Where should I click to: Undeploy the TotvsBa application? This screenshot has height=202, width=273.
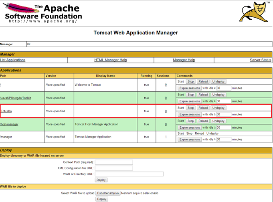click(218, 108)
